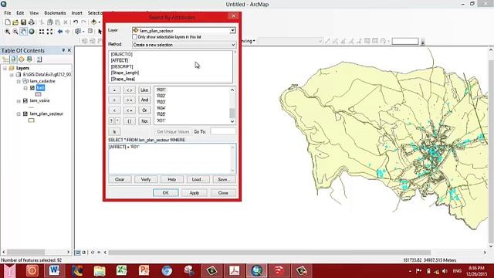Switch TOC to List By Selection

[x=29, y=59]
